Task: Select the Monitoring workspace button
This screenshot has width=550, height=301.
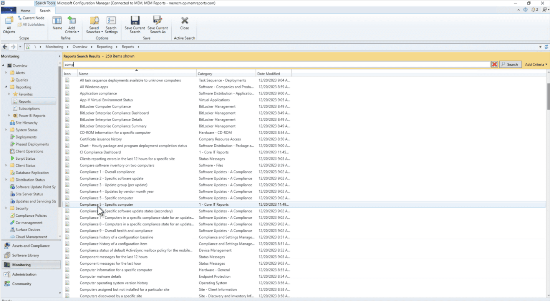Action: [x=30, y=265]
